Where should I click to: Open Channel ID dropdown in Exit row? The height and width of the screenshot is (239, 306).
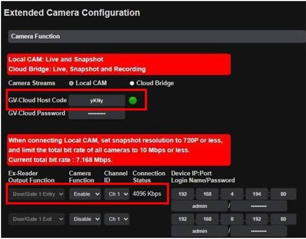pos(117,219)
